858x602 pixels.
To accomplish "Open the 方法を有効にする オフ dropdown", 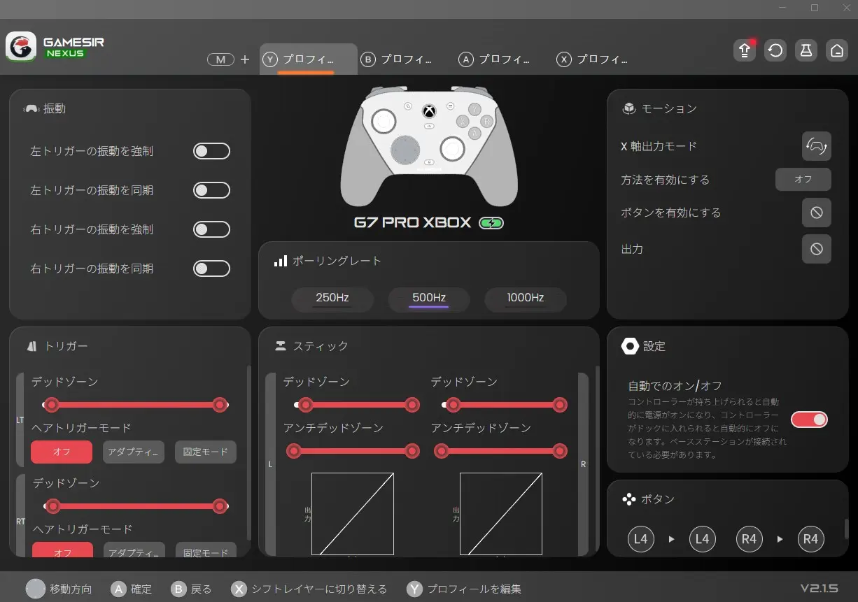I will 803,180.
